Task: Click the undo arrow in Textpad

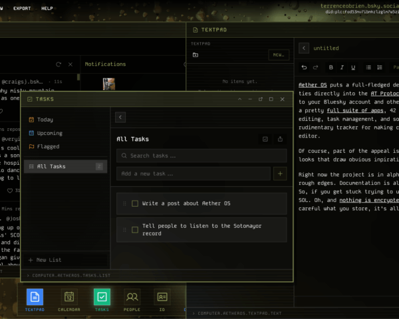Action: pos(305,67)
